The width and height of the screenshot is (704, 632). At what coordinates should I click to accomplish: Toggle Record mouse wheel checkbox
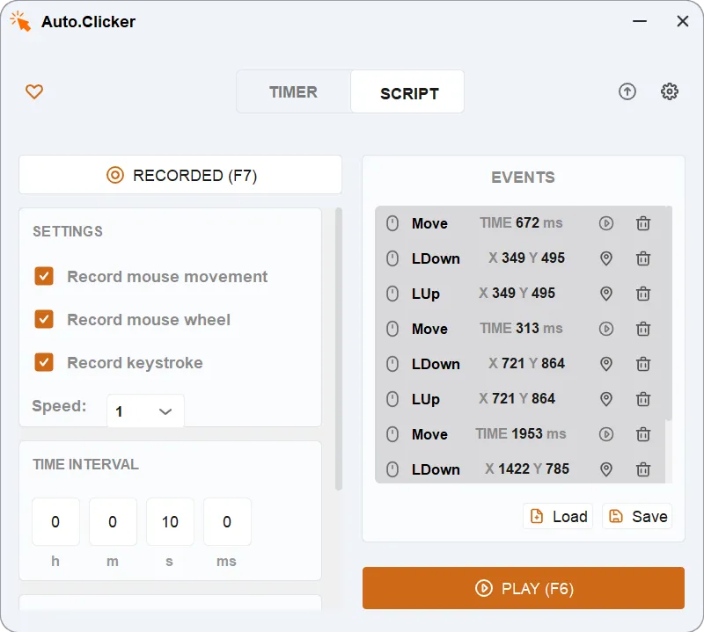[44, 320]
